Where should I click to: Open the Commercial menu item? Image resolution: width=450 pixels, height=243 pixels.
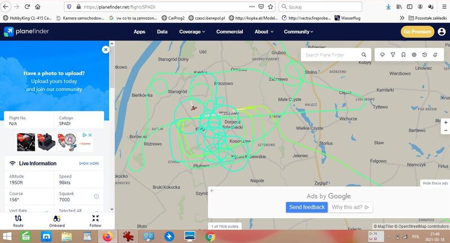(229, 31)
